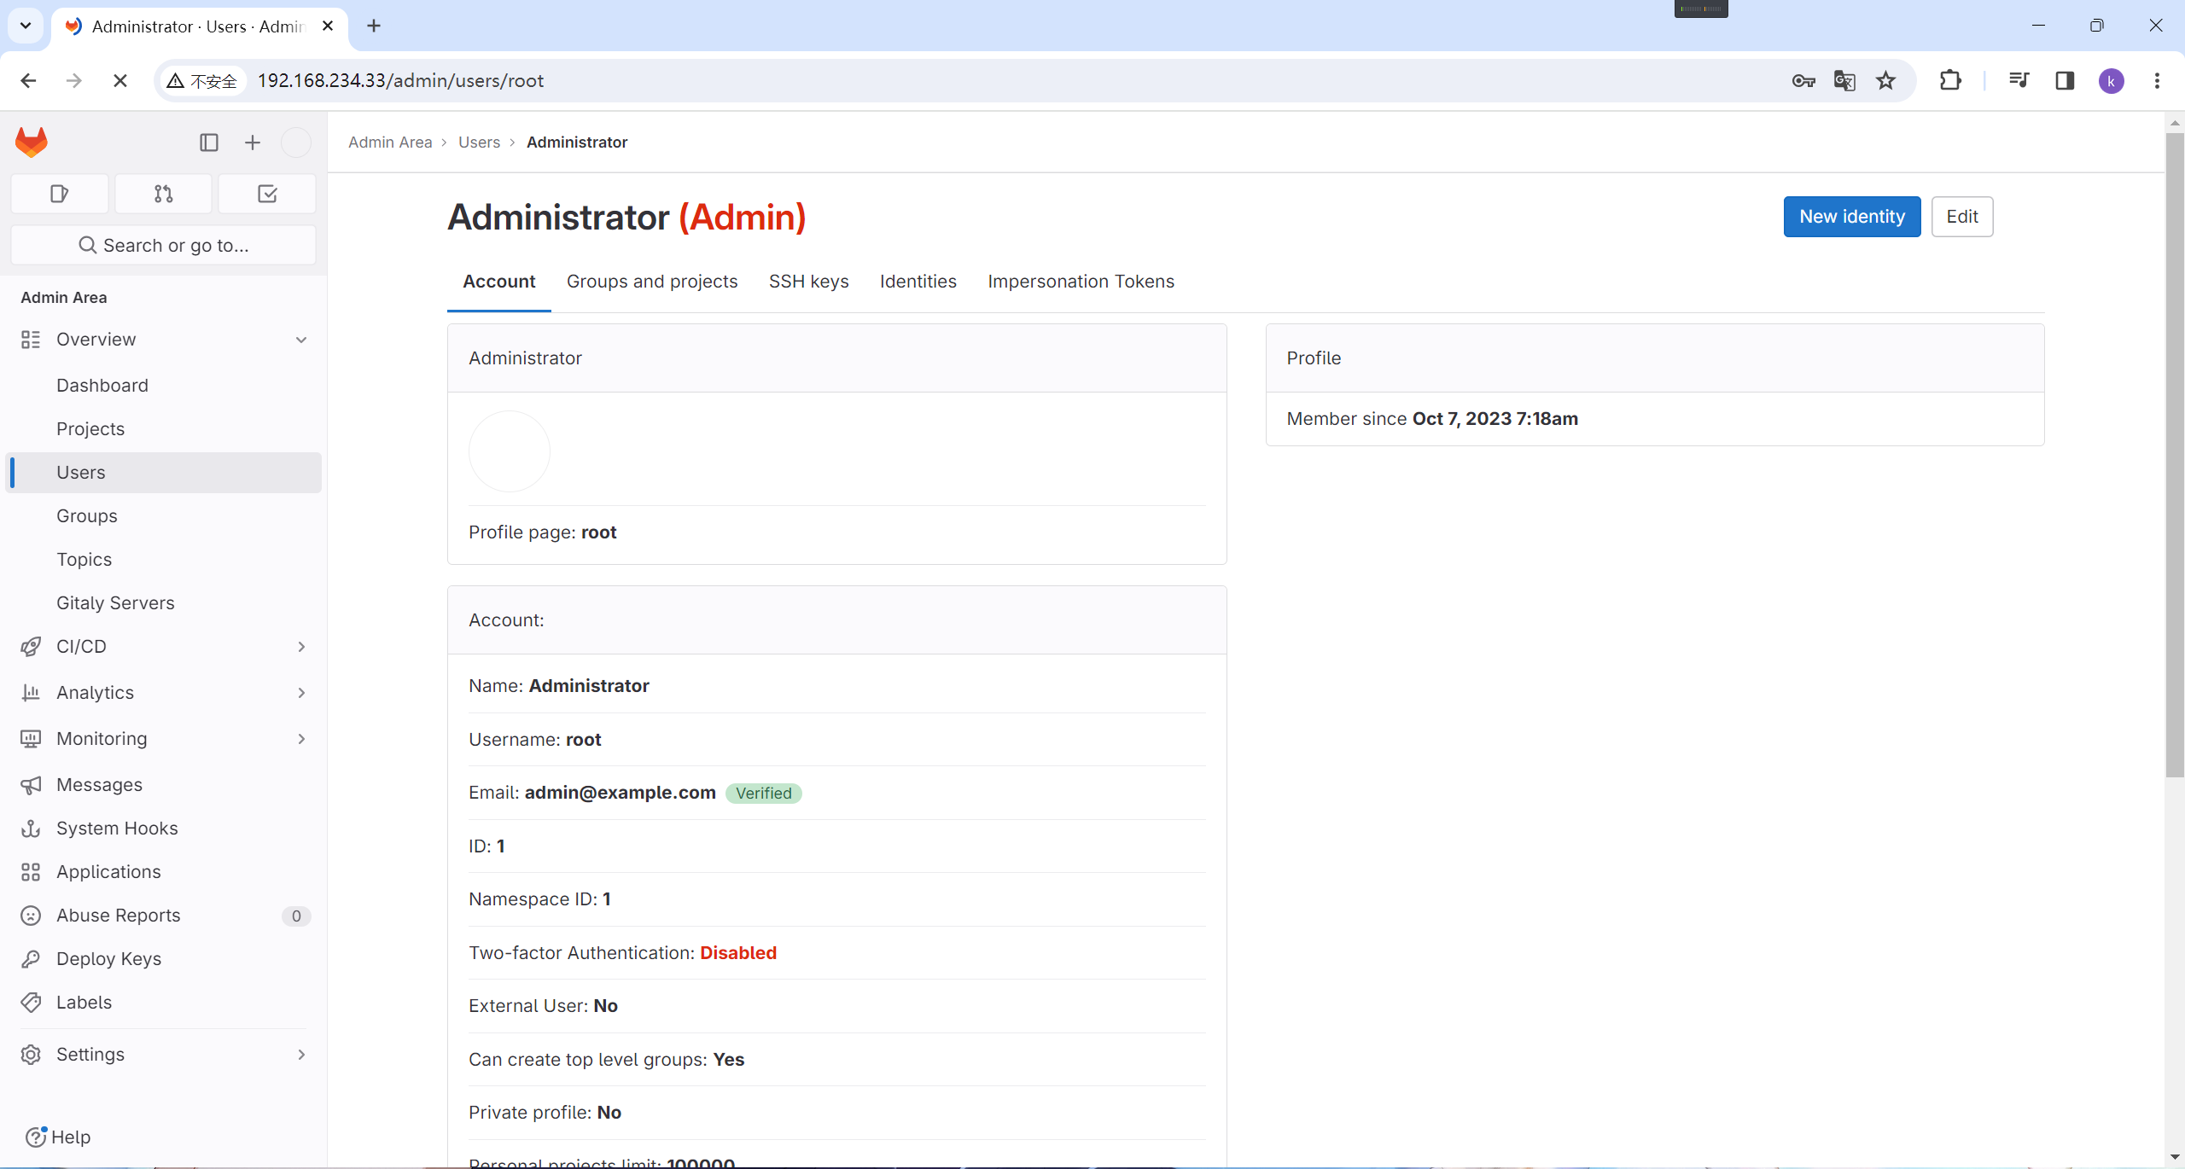Click the Edit button
The image size is (2185, 1169).
click(1961, 217)
